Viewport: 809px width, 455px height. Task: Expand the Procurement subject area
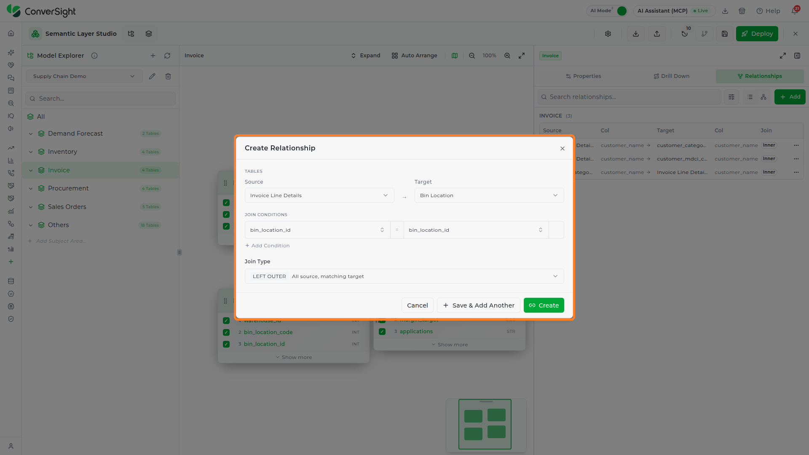coord(31,188)
